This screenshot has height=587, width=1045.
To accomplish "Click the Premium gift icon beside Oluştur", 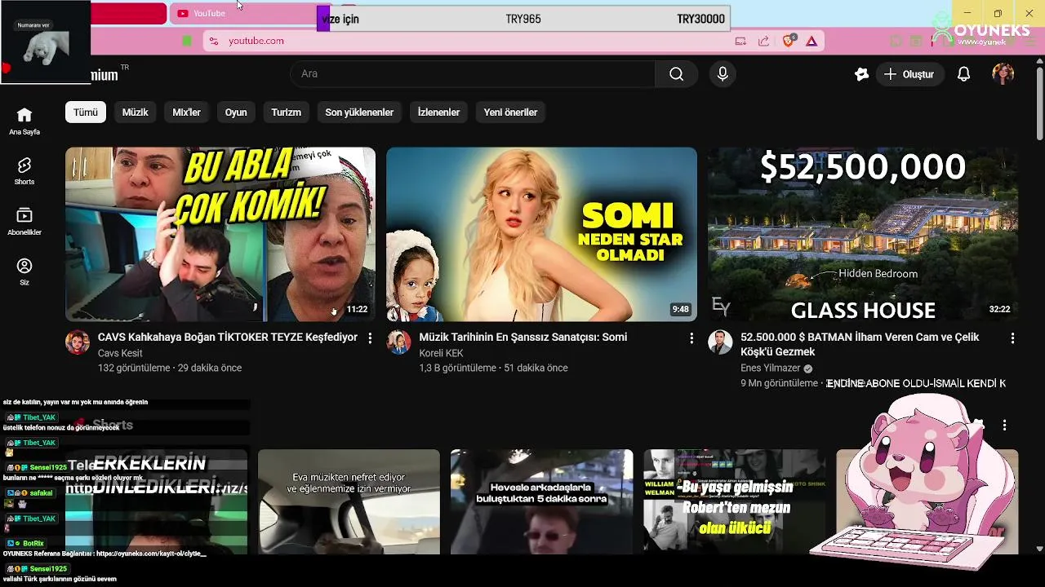I will click(x=861, y=74).
